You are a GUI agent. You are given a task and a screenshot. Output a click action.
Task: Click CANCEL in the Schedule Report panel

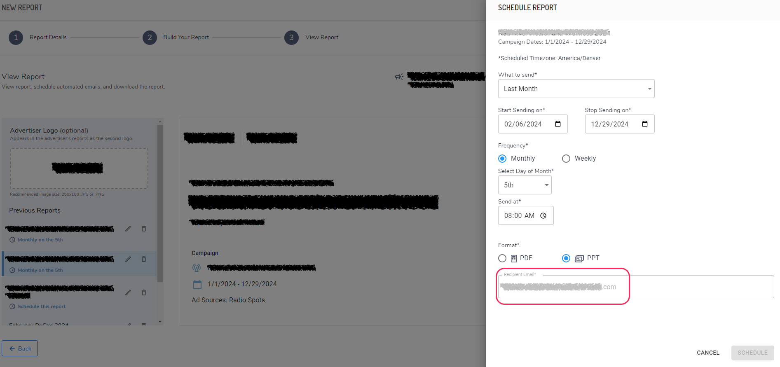coord(708,353)
